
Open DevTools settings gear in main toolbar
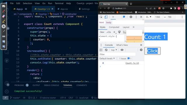pos(131,17)
